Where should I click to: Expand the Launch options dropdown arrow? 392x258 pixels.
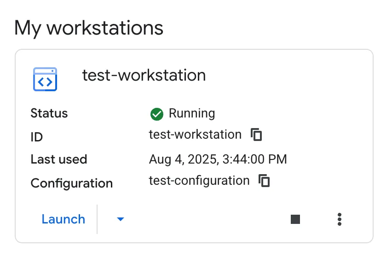click(x=120, y=219)
